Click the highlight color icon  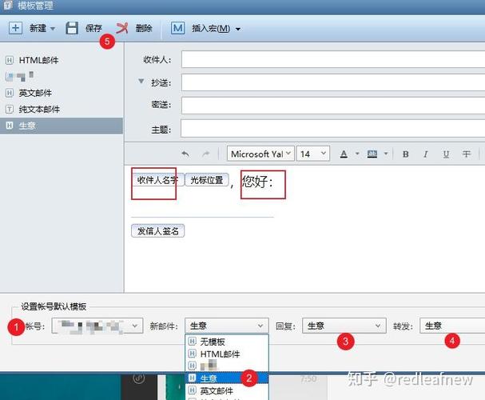(x=372, y=154)
